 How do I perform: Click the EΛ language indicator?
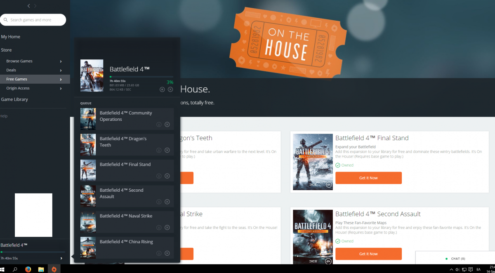478,269
